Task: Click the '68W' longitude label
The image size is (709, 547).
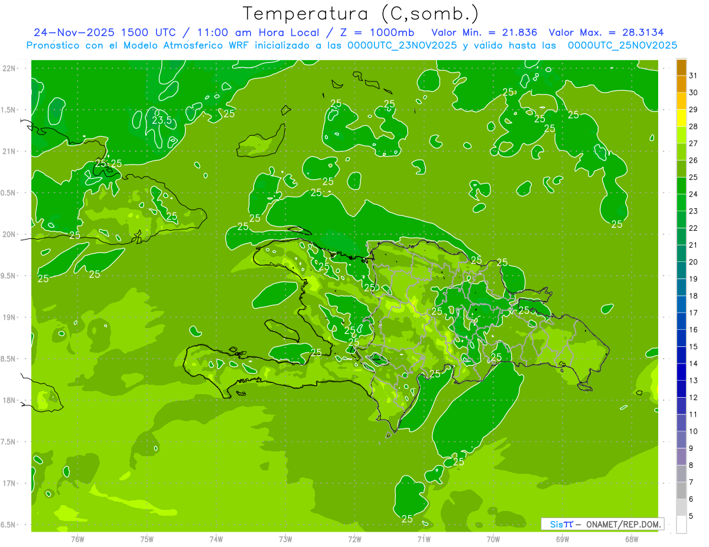Action: [x=632, y=539]
